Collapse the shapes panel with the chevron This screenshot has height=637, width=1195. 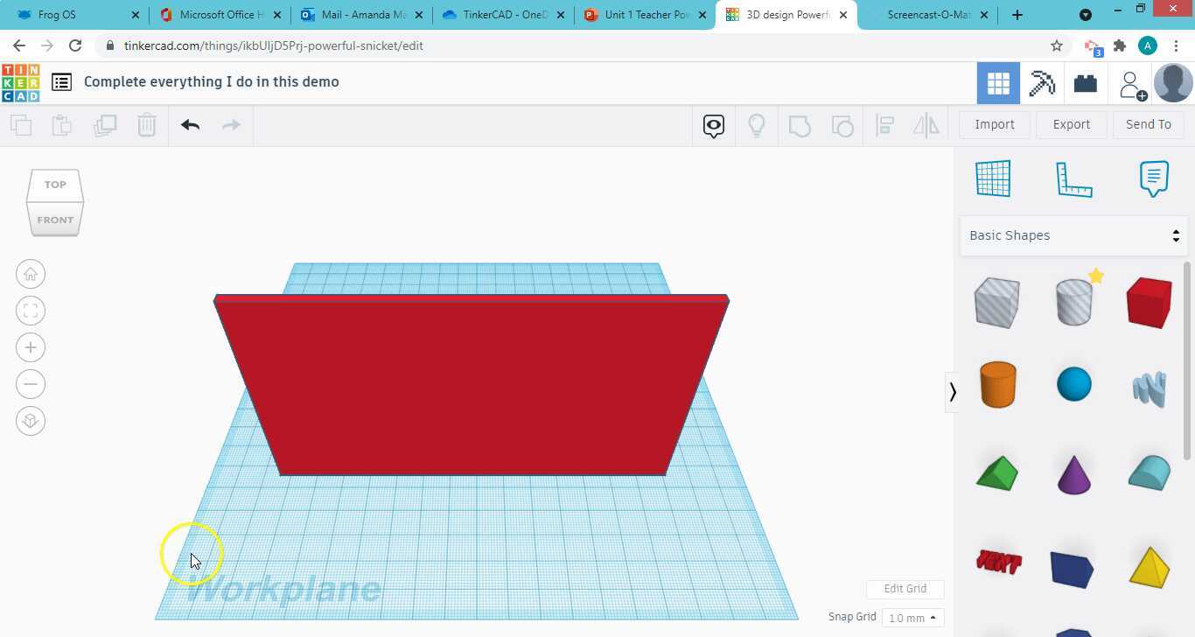coord(953,392)
